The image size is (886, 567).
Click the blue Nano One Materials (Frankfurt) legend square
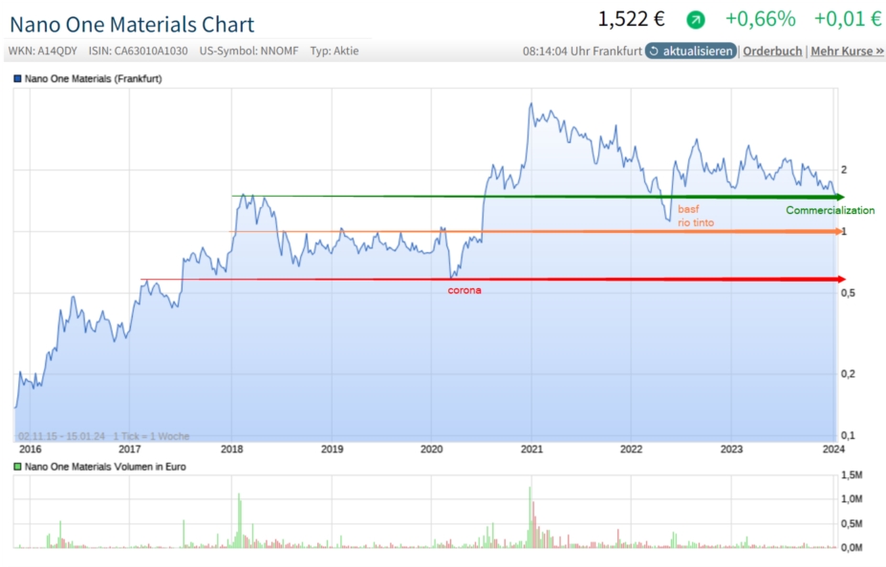pyautogui.click(x=16, y=78)
